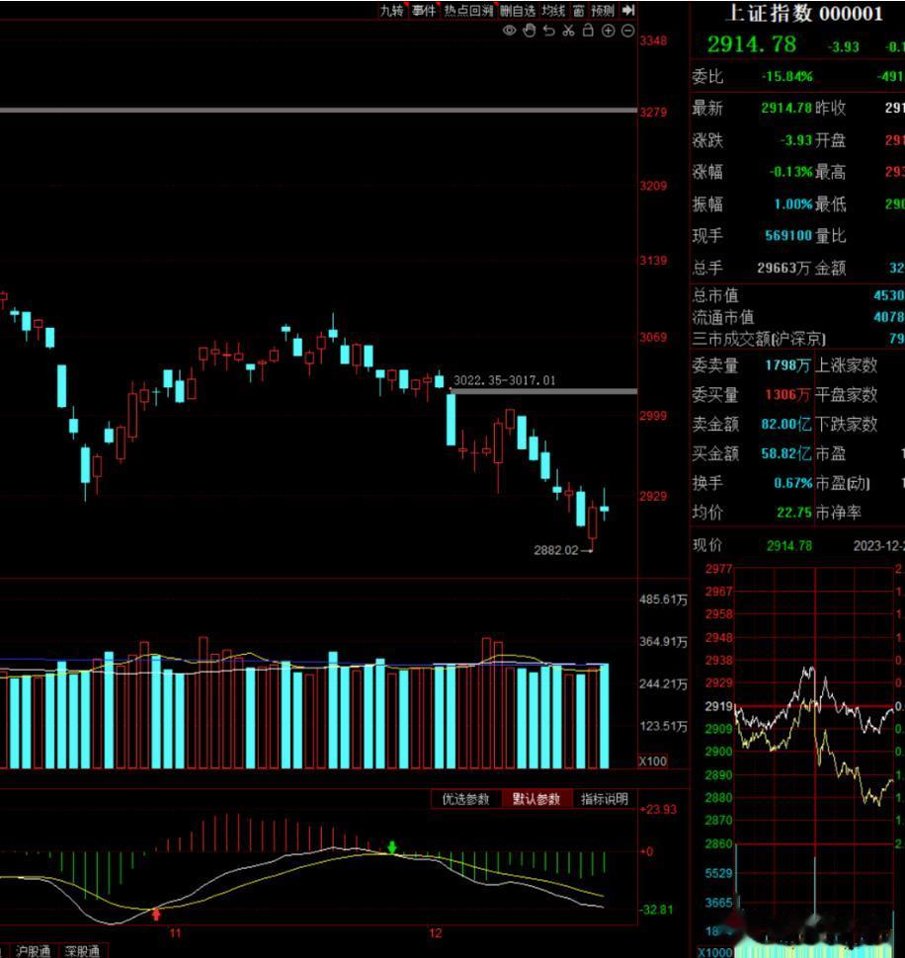Viewport: 905px width, 958px height.
Task: Click the green MACD dead-cross arrow marker
Action: point(392,846)
